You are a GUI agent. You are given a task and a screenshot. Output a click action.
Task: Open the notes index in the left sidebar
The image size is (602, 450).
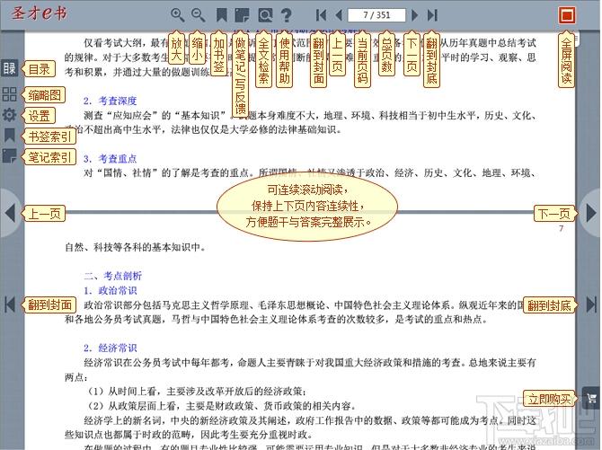pos(9,157)
